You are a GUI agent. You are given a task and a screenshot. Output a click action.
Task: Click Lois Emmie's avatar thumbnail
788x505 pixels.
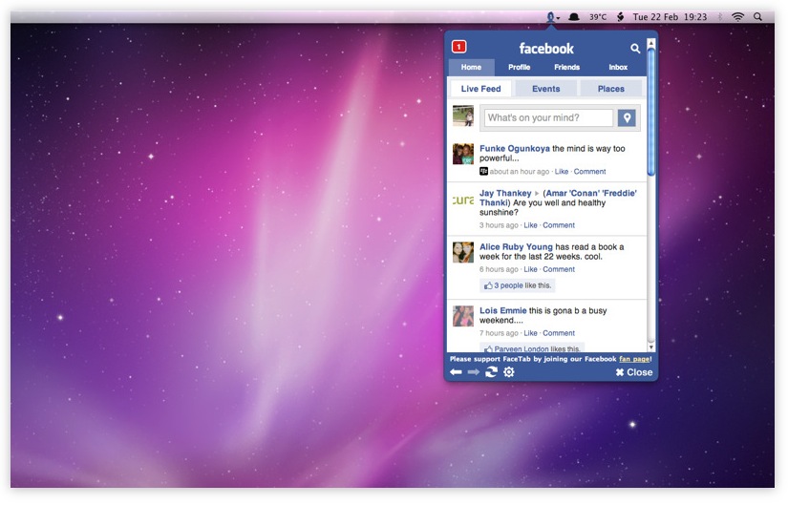[463, 316]
